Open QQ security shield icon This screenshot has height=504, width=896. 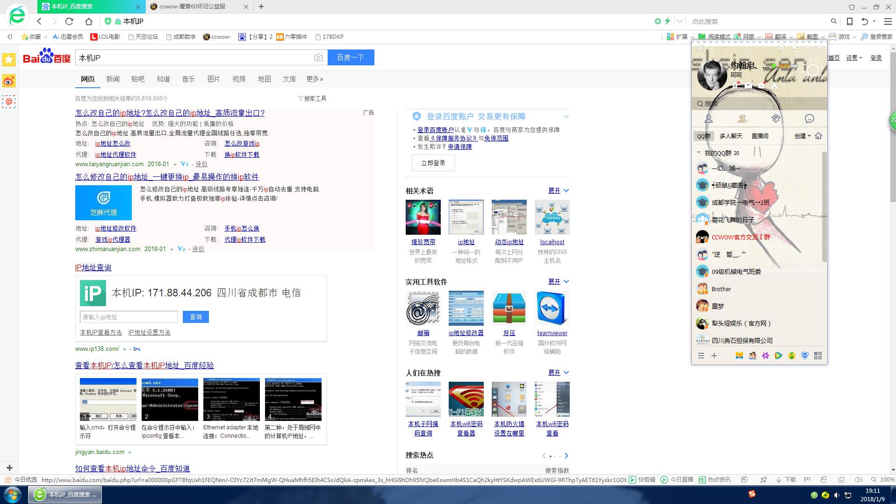(x=805, y=356)
